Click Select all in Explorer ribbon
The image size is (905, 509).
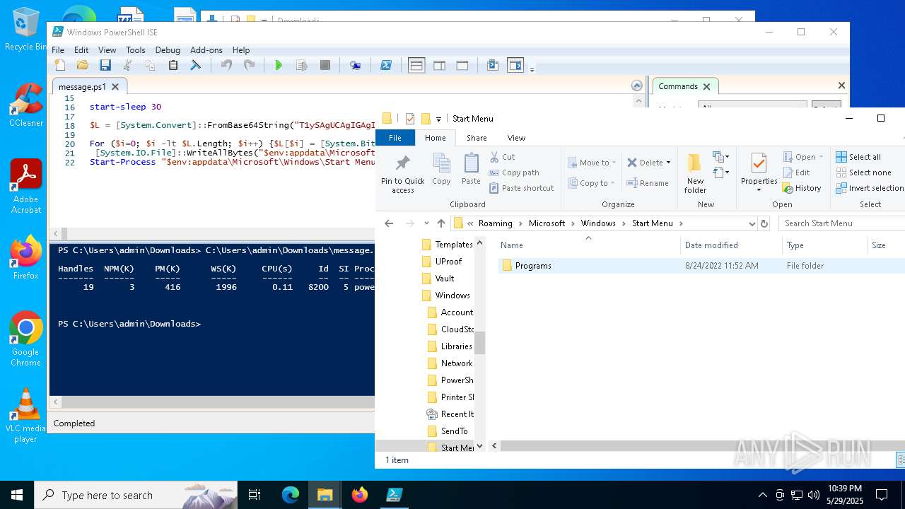pos(858,157)
